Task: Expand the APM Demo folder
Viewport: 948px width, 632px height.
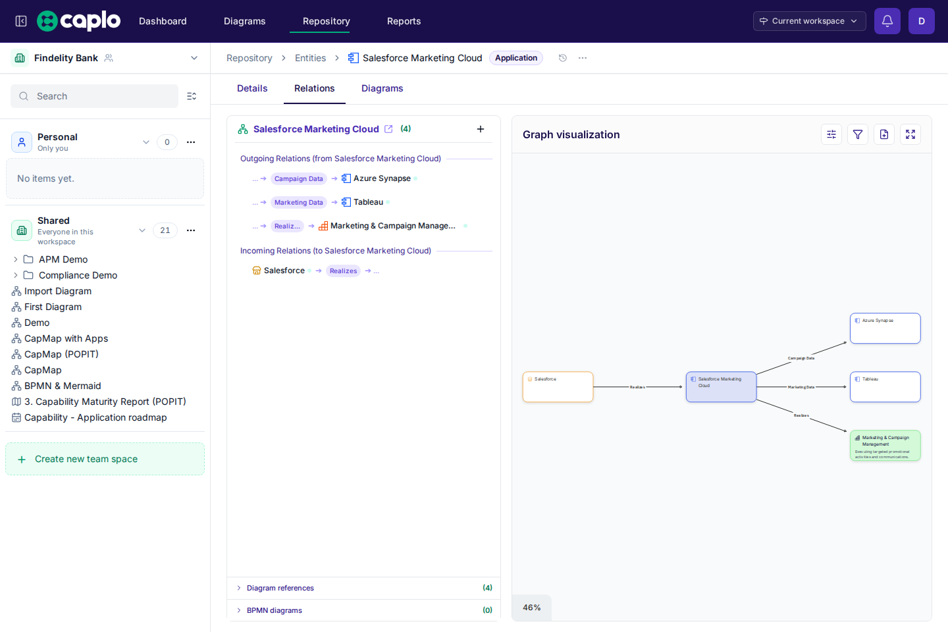Action: [16, 259]
